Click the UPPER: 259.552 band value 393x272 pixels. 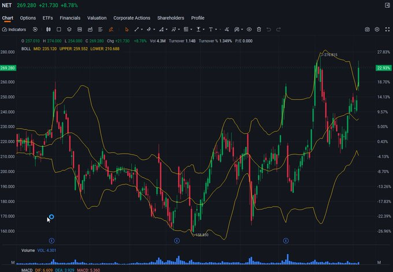pyautogui.click(x=74, y=49)
